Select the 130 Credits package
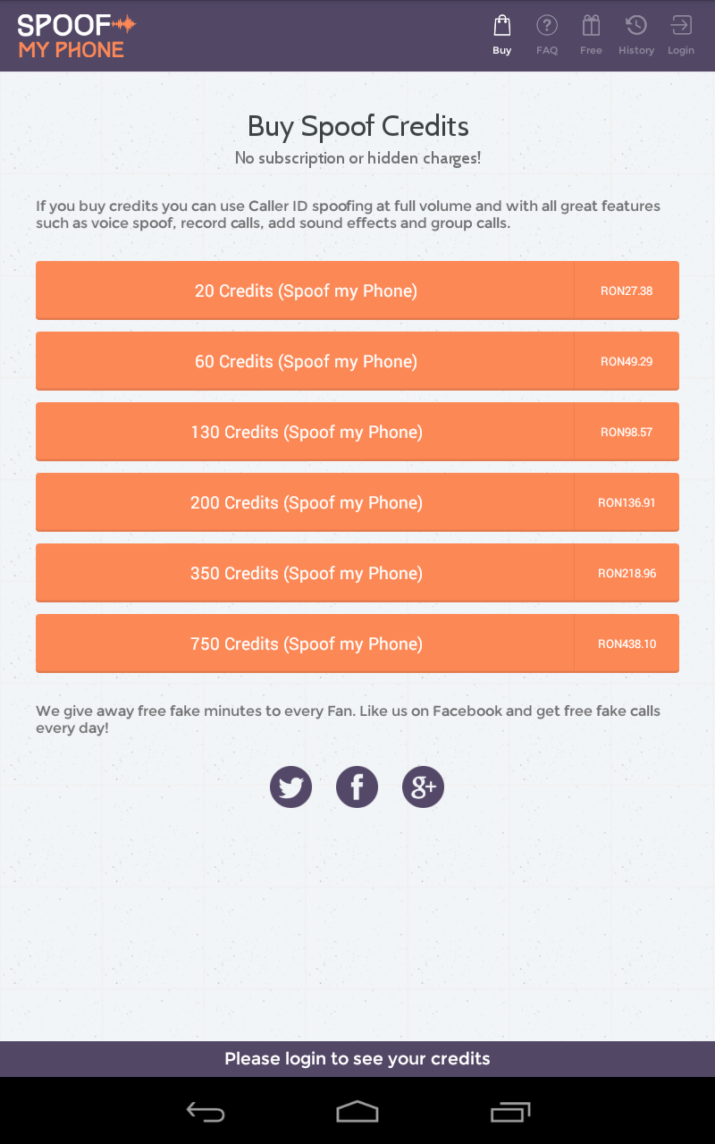 (x=306, y=432)
